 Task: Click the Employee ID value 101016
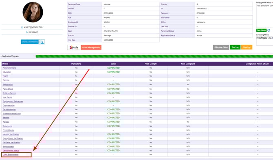(107, 22)
